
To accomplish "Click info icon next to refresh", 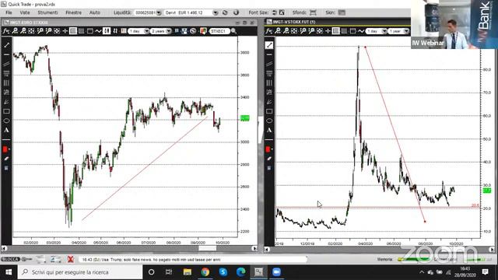I will [x=236, y=12].
